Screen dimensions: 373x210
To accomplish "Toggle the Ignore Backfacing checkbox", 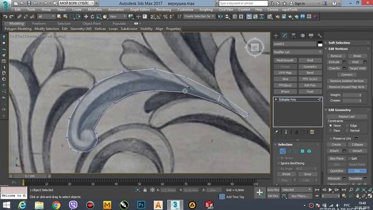I will point(279,163).
